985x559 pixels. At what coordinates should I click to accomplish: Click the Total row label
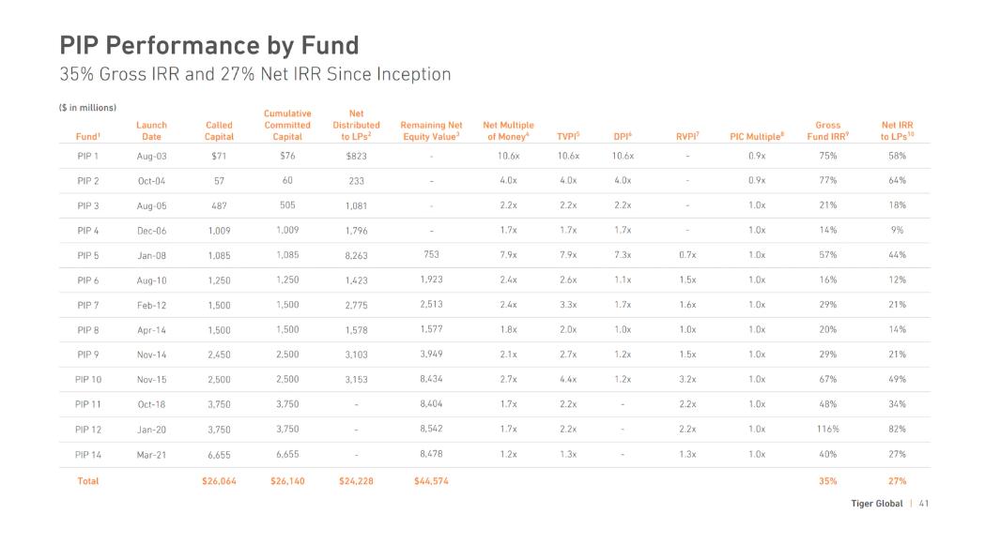(88, 481)
